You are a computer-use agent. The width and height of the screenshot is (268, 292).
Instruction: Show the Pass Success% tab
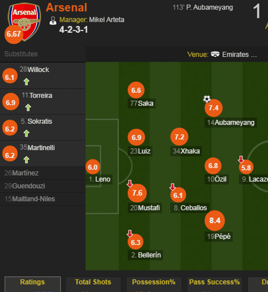214,282
